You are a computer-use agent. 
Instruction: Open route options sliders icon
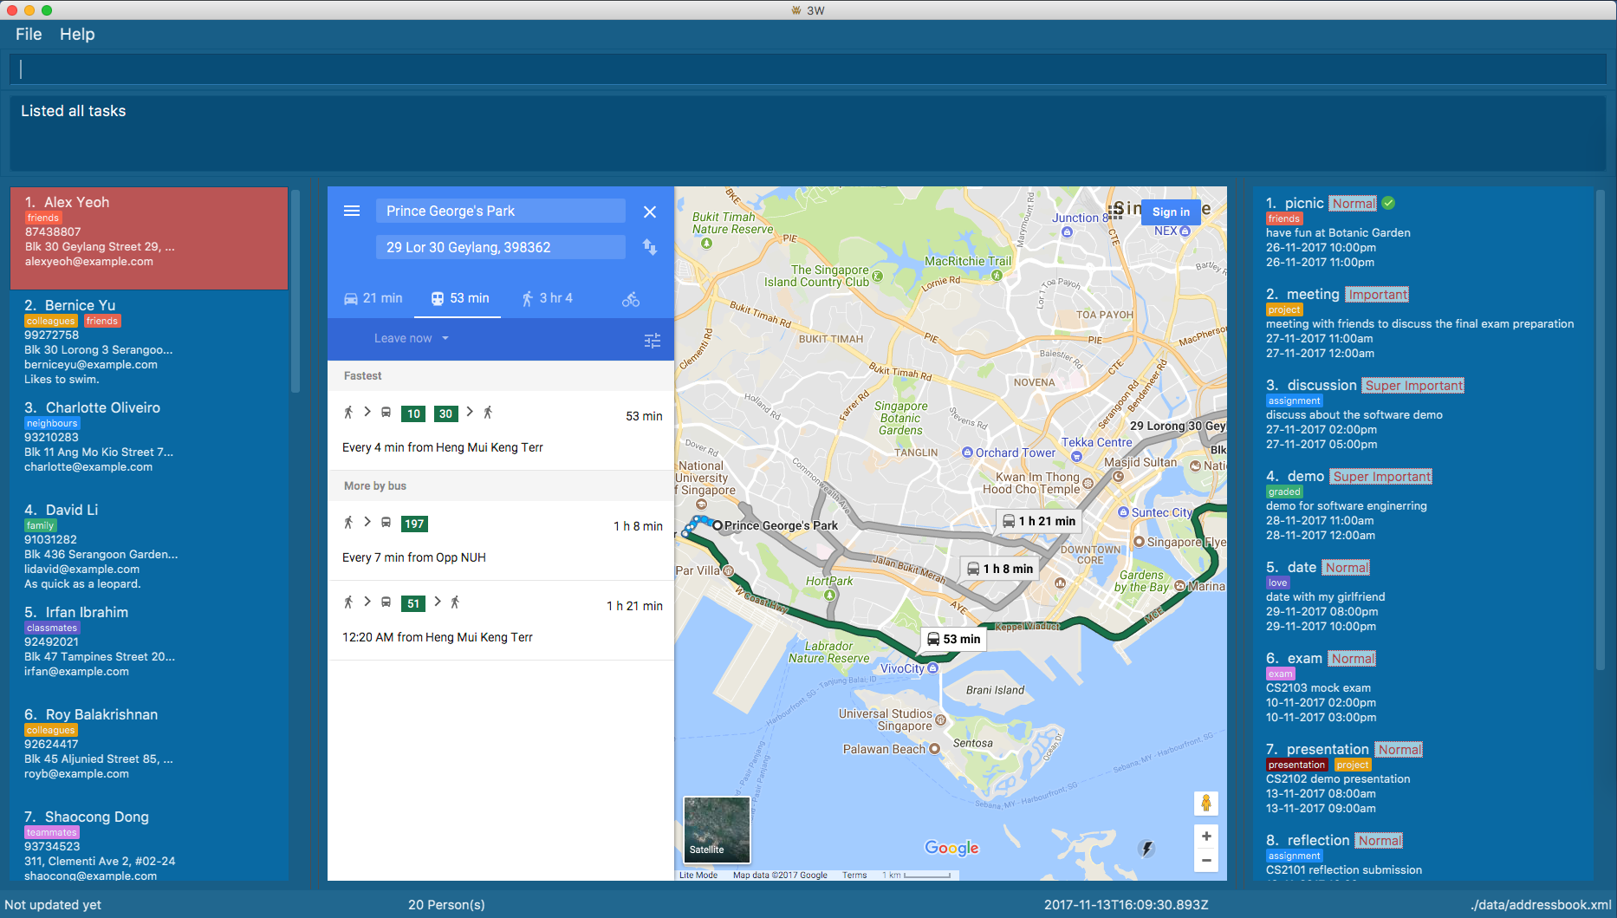click(x=653, y=340)
